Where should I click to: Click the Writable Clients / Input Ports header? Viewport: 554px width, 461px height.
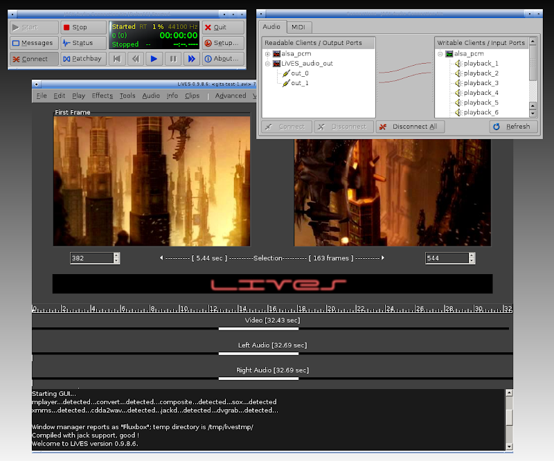[x=482, y=43]
